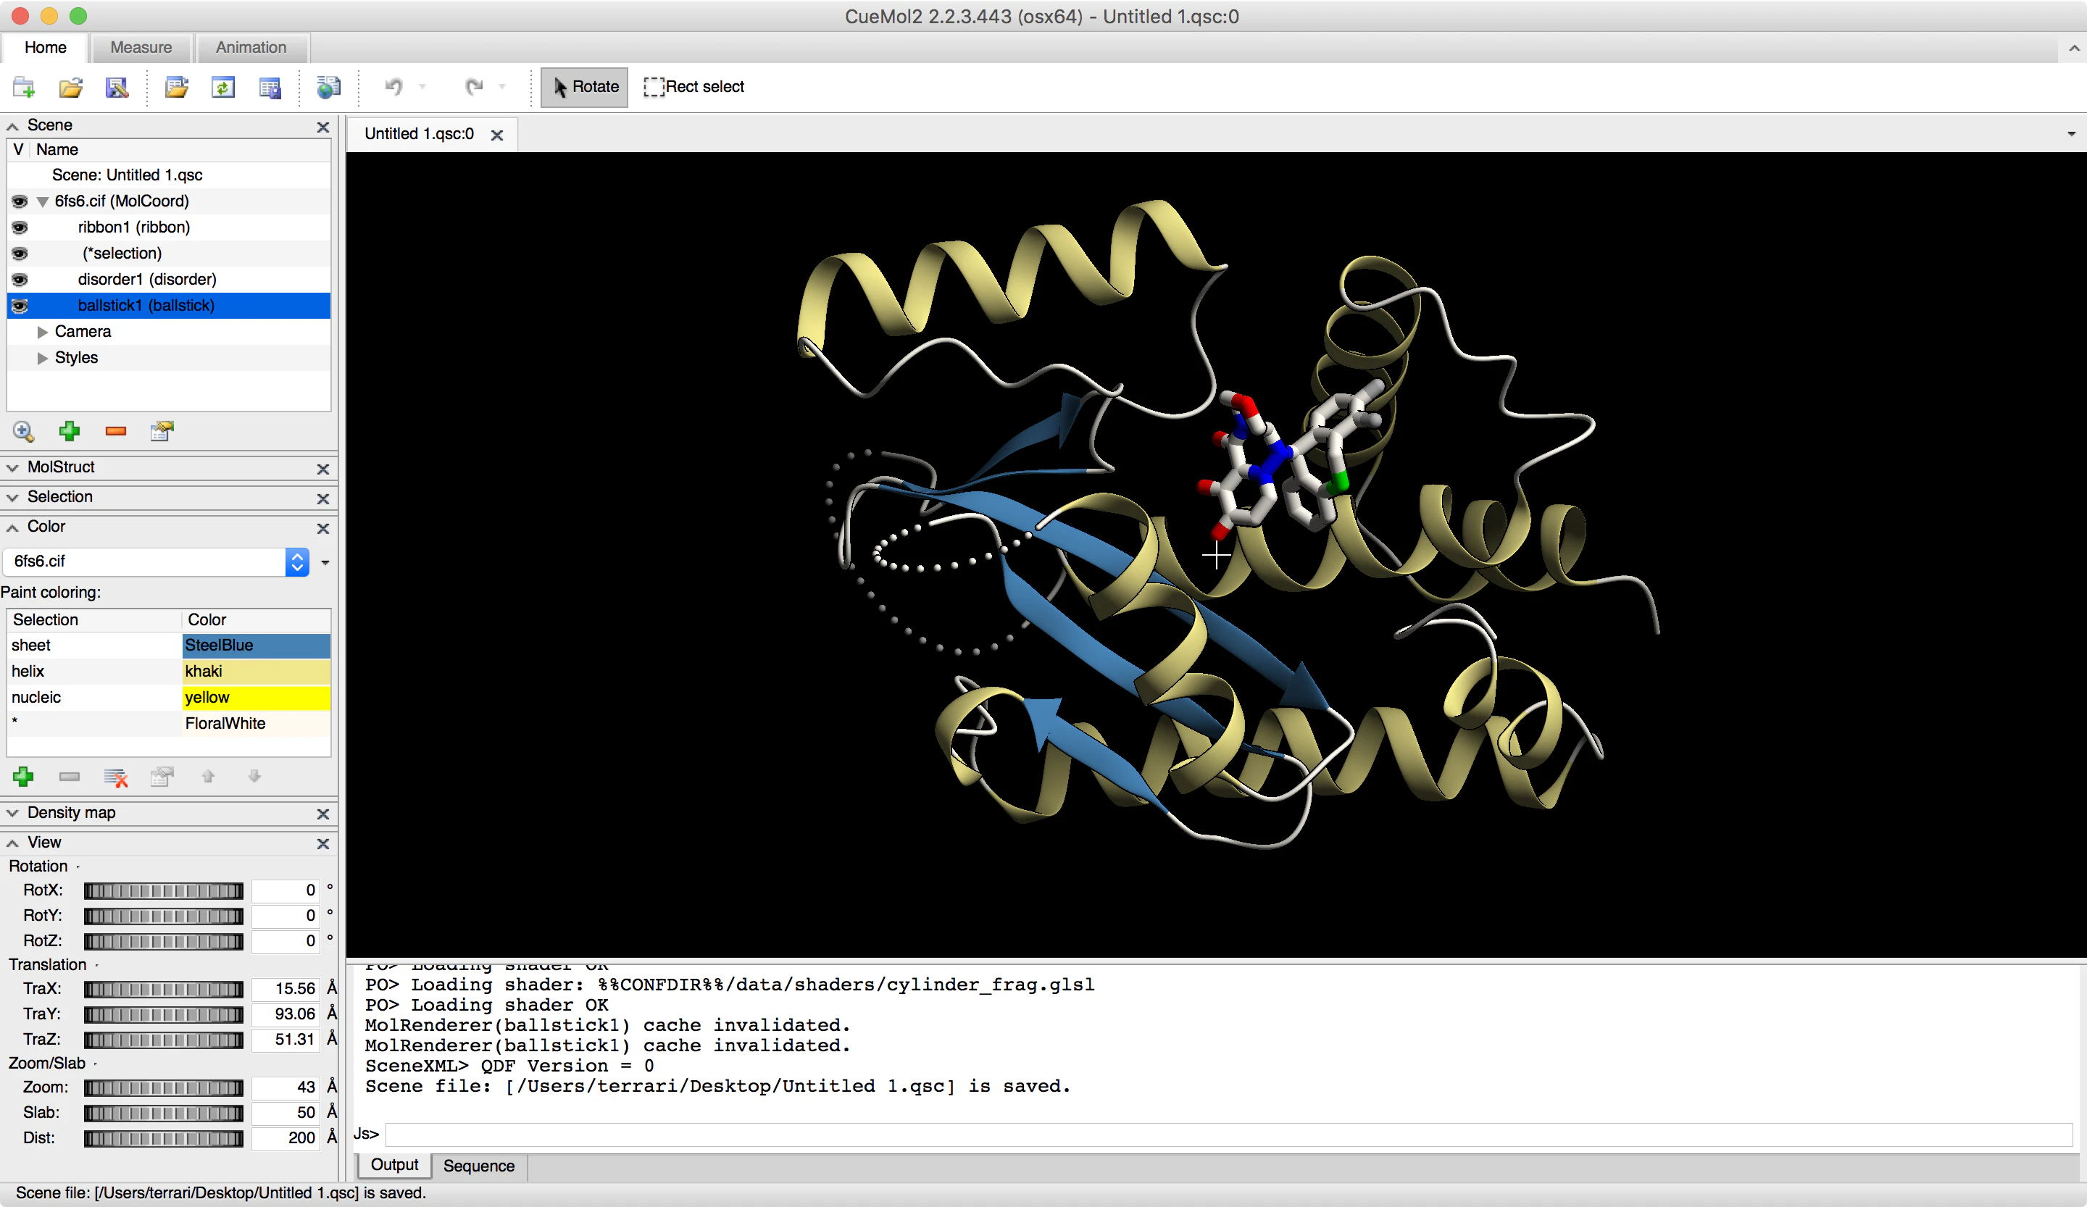The image size is (2087, 1207).
Task: Switch to the Measure tab
Action: tap(141, 47)
